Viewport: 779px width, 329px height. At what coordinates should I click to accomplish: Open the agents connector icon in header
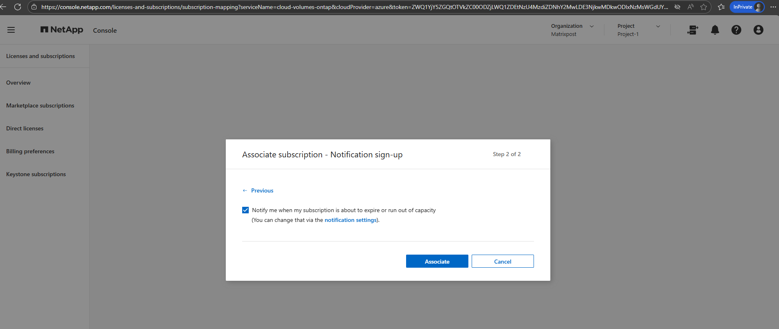pos(693,30)
